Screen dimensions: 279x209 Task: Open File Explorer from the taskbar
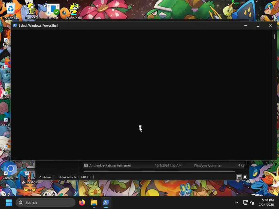(94, 202)
